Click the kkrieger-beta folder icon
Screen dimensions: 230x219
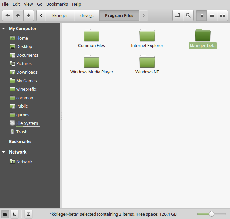pyautogui.click(x=203, y=35)
